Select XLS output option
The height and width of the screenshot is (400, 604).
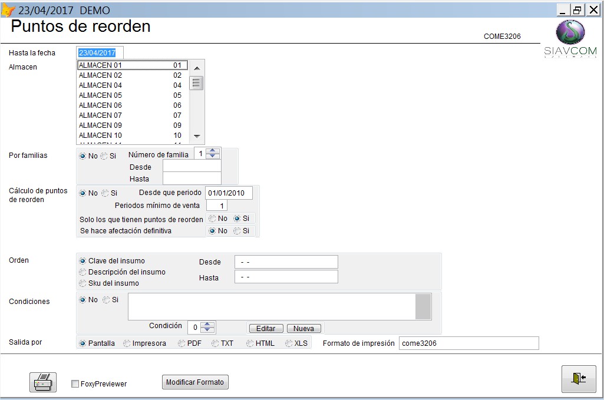click(x=289, y=343)
